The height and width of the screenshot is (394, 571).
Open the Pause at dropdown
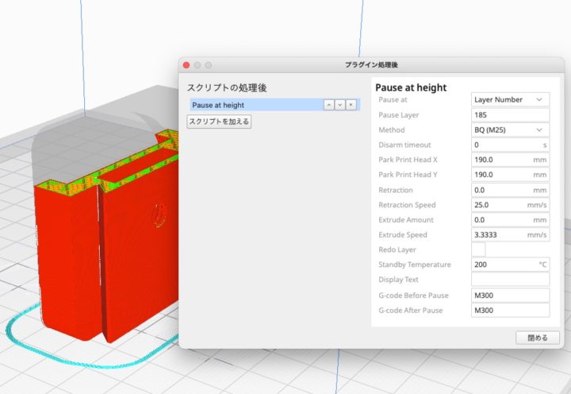tap(510, 100)
